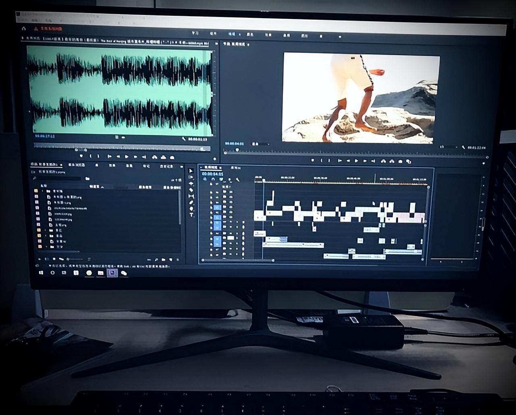
Task: Open the zoom level dropdown in Program monitor
Action: 260,144
